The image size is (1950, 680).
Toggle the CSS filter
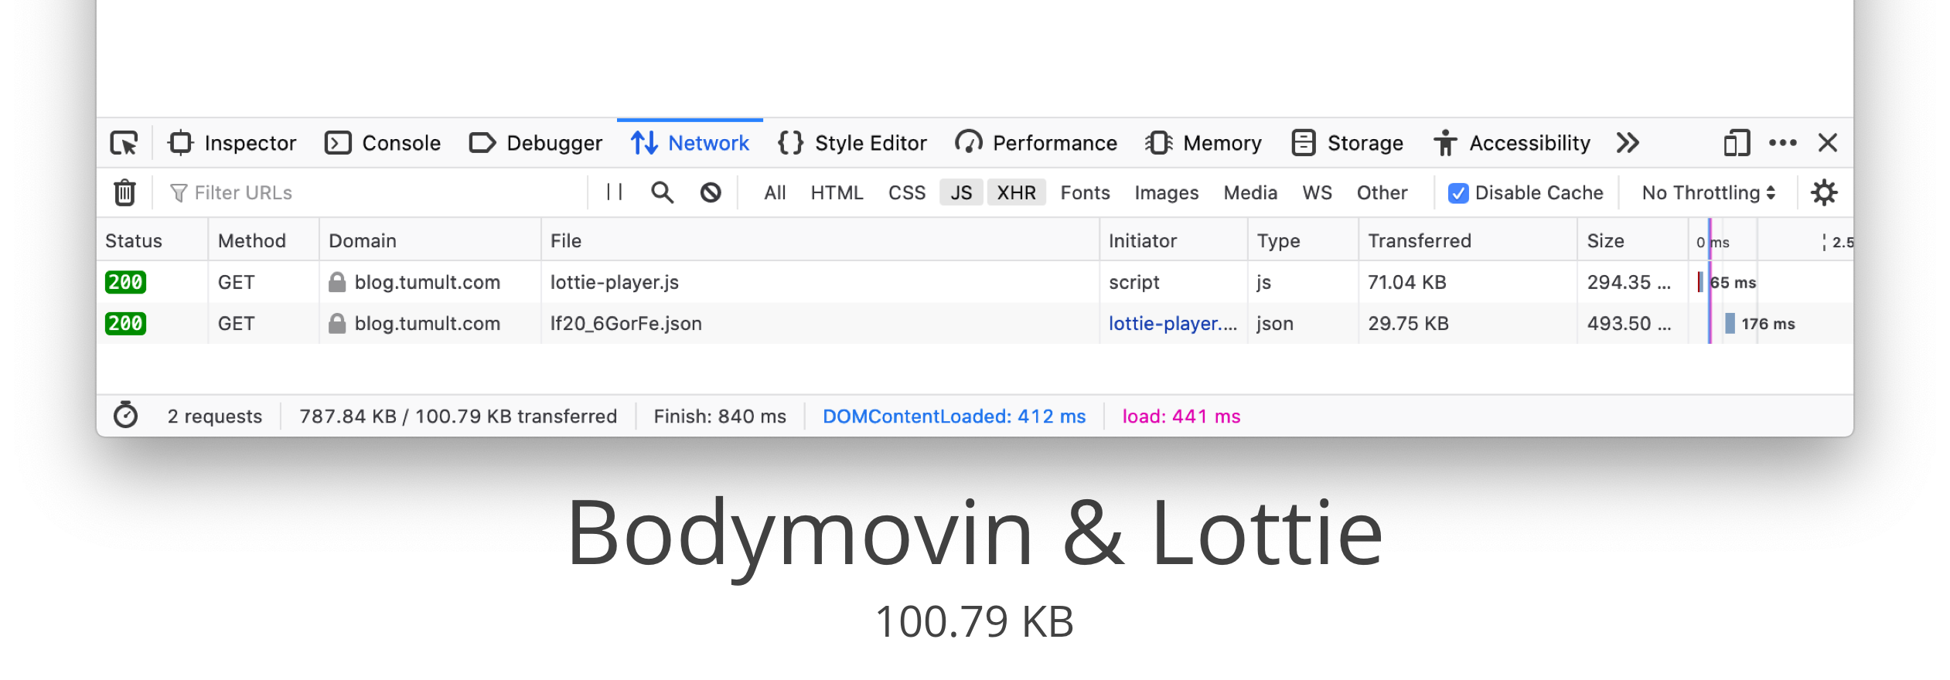tap(907, 193)
